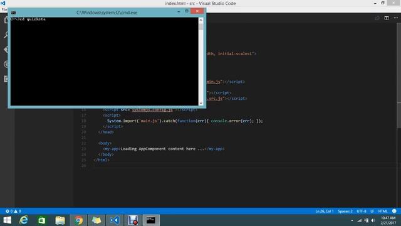This screenshot has height=226, width=401.
Task: Click the 'cd quicksta' command line text
Action: [x=33, y=19]
